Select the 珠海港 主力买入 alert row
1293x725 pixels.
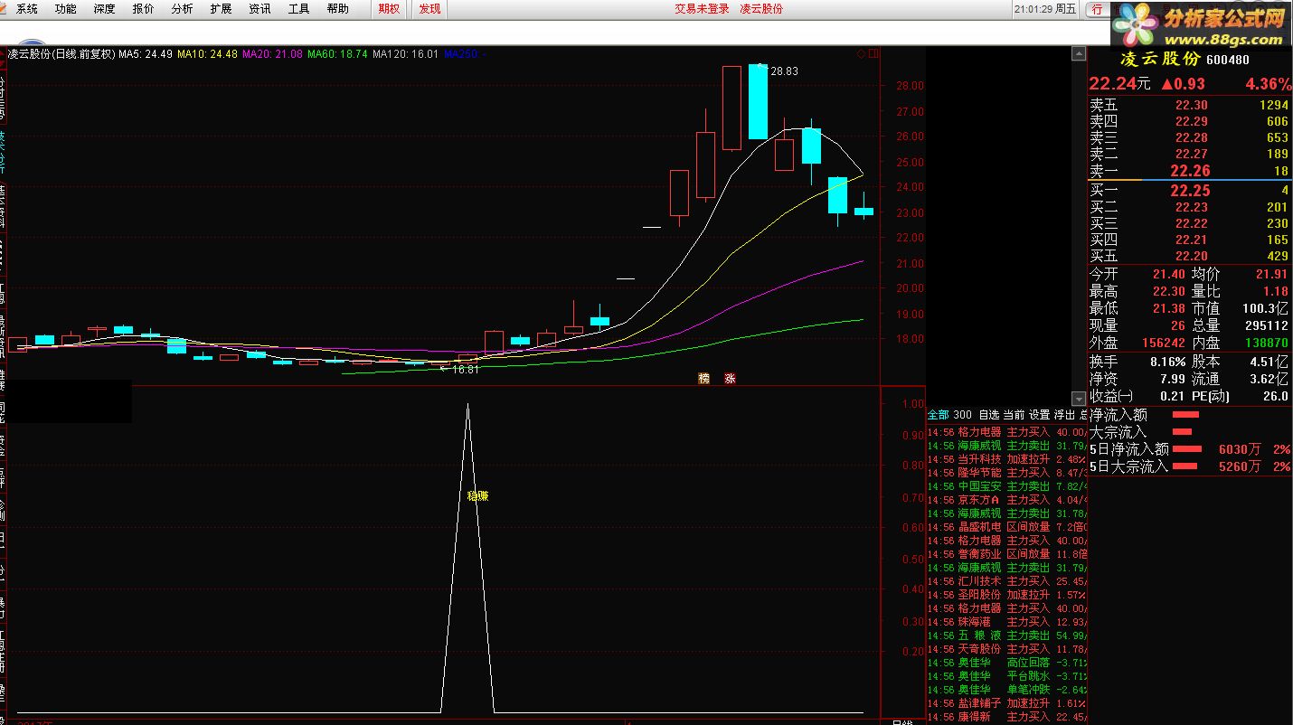1007,622
